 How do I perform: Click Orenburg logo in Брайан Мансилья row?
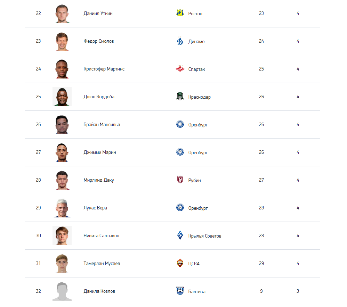pyautogui.click(x=180, y=124)
